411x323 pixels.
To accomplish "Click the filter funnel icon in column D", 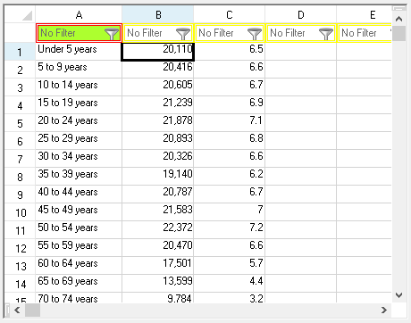I will [x=326, y=34].
